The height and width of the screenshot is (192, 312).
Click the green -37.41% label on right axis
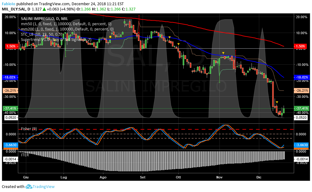(x=301, y=108)
